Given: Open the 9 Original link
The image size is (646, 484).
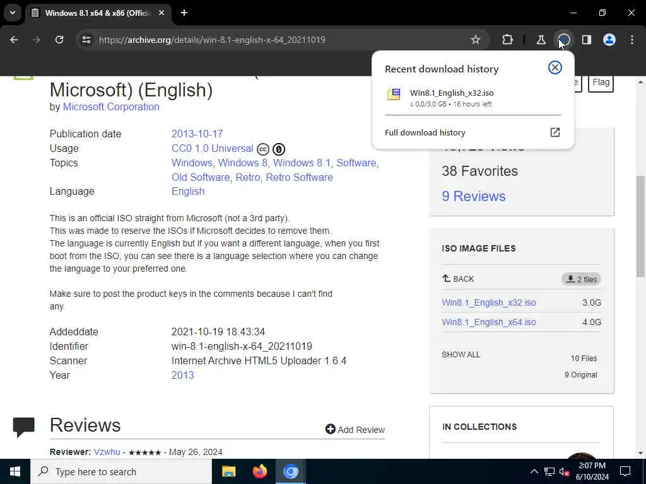Looking at the screenshot, I should (581, 374).
